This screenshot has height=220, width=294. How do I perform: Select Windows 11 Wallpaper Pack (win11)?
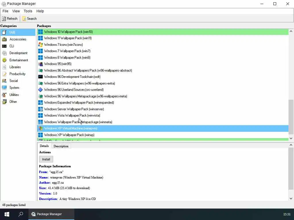point(163,38)
